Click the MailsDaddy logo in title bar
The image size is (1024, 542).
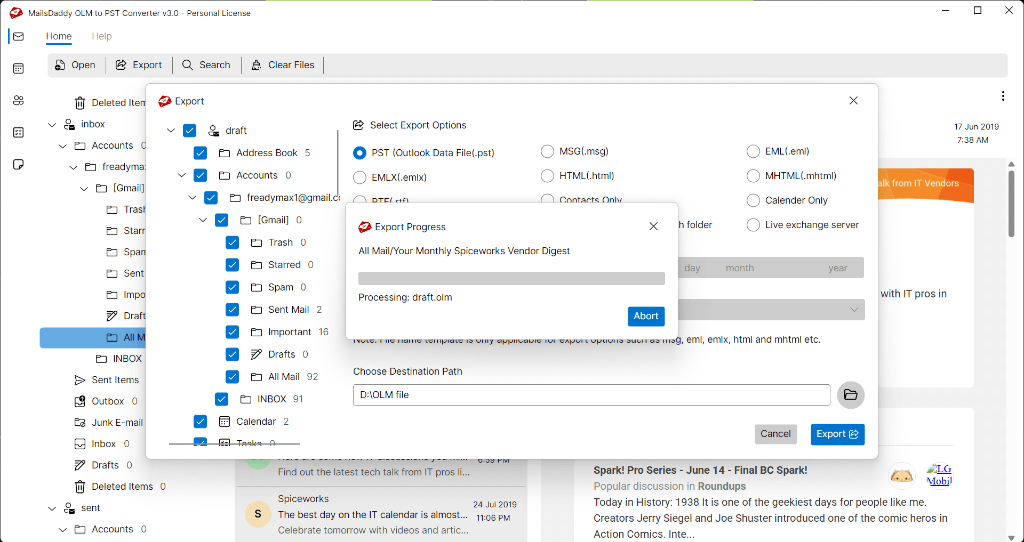point(17,13)
